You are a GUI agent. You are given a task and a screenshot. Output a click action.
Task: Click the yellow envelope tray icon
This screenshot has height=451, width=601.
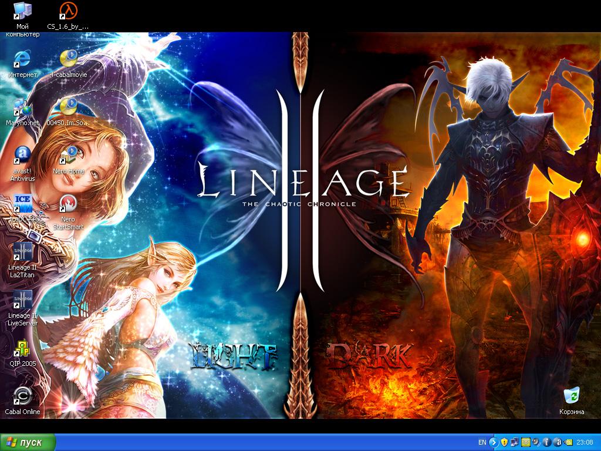pyautogui.click(x=526, y=442)
